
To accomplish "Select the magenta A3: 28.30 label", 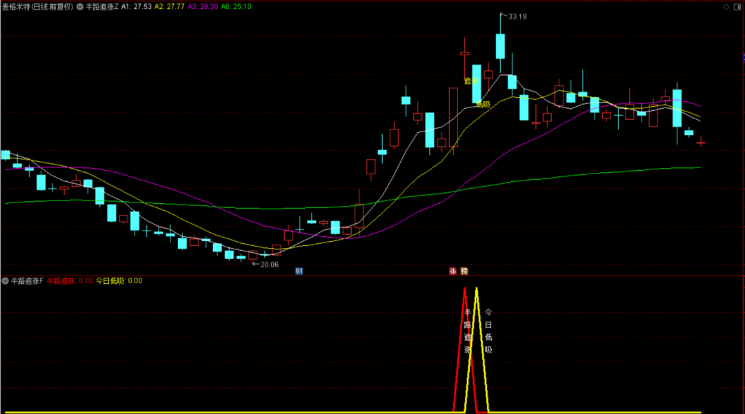I will (x=203, y=6).
